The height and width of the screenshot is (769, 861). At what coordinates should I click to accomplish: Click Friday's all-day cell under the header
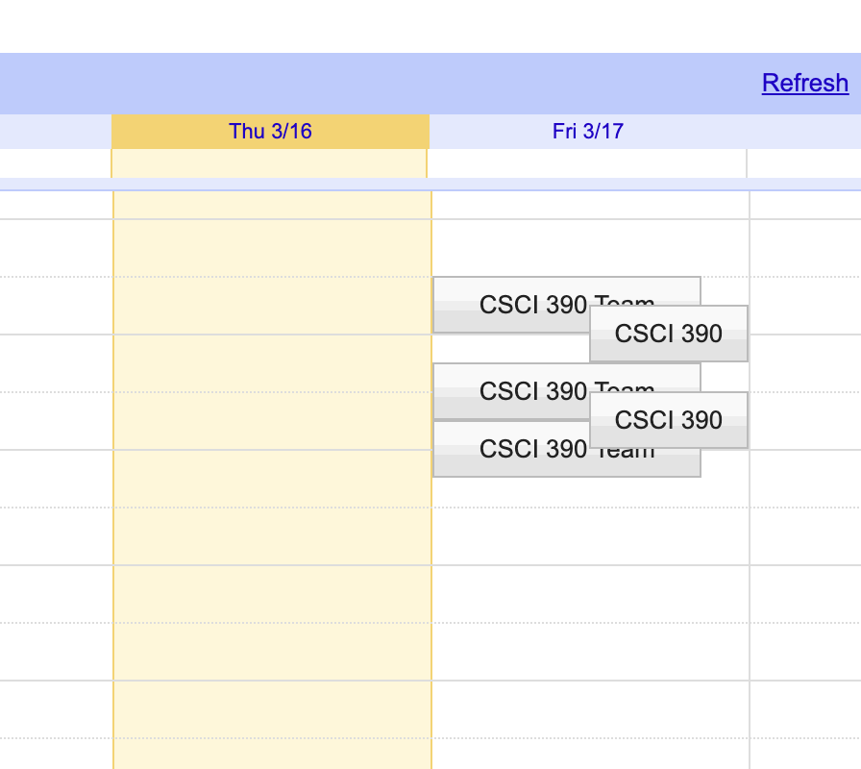tap(587, 163)
